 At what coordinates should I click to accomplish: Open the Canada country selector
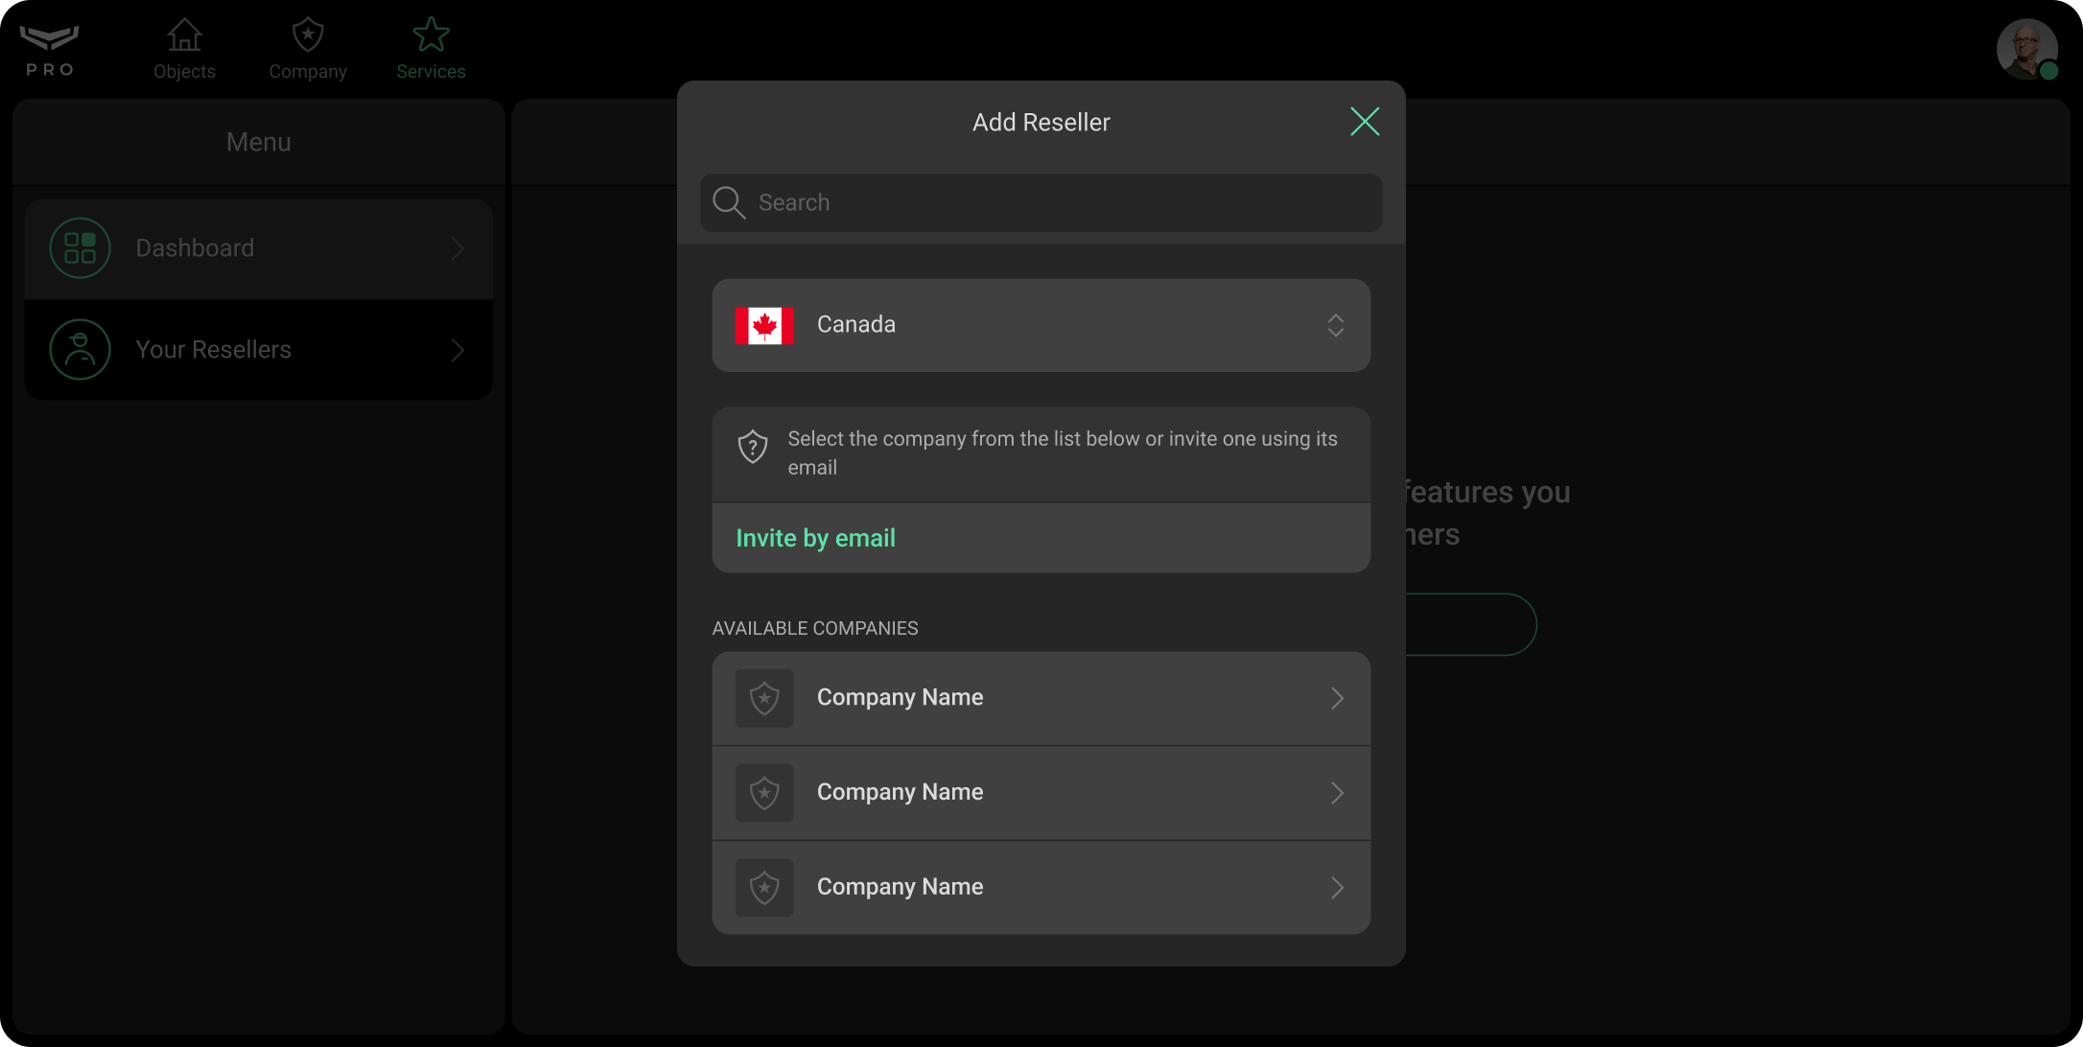pos(1041,325)
